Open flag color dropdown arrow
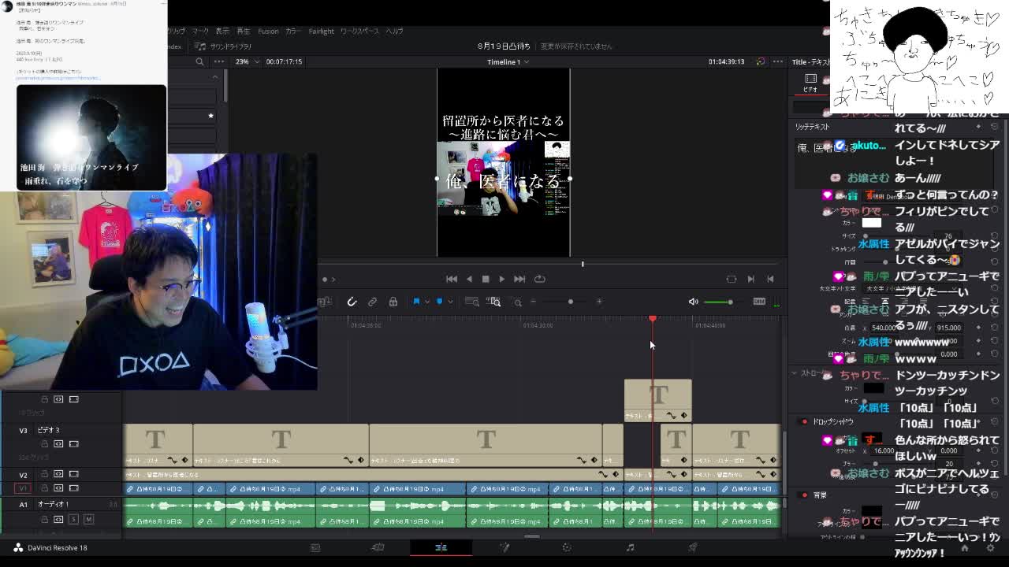The image size is (1009, 567). (427, 302)
